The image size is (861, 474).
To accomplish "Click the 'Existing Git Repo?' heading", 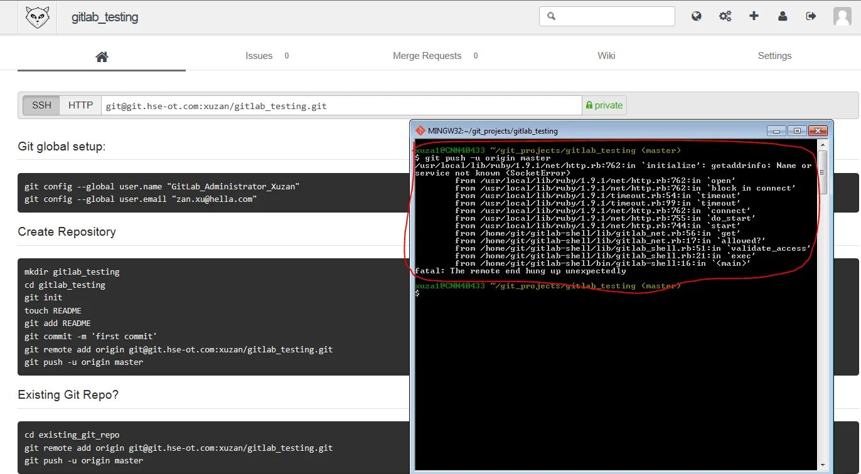I will tap(68, 395).
